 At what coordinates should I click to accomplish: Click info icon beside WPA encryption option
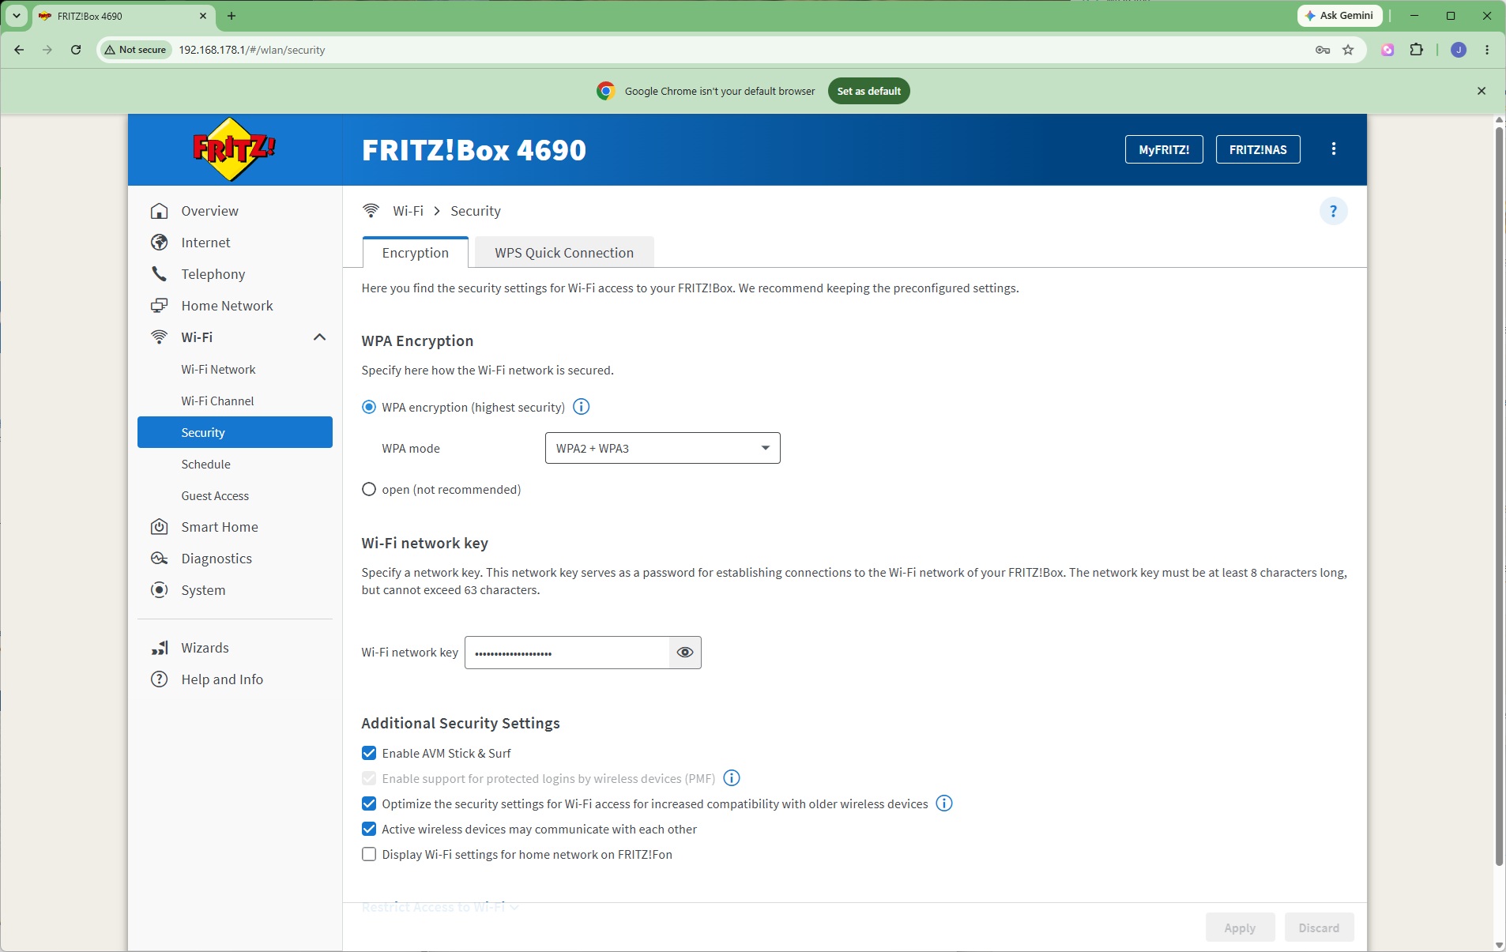pos(581,407)
